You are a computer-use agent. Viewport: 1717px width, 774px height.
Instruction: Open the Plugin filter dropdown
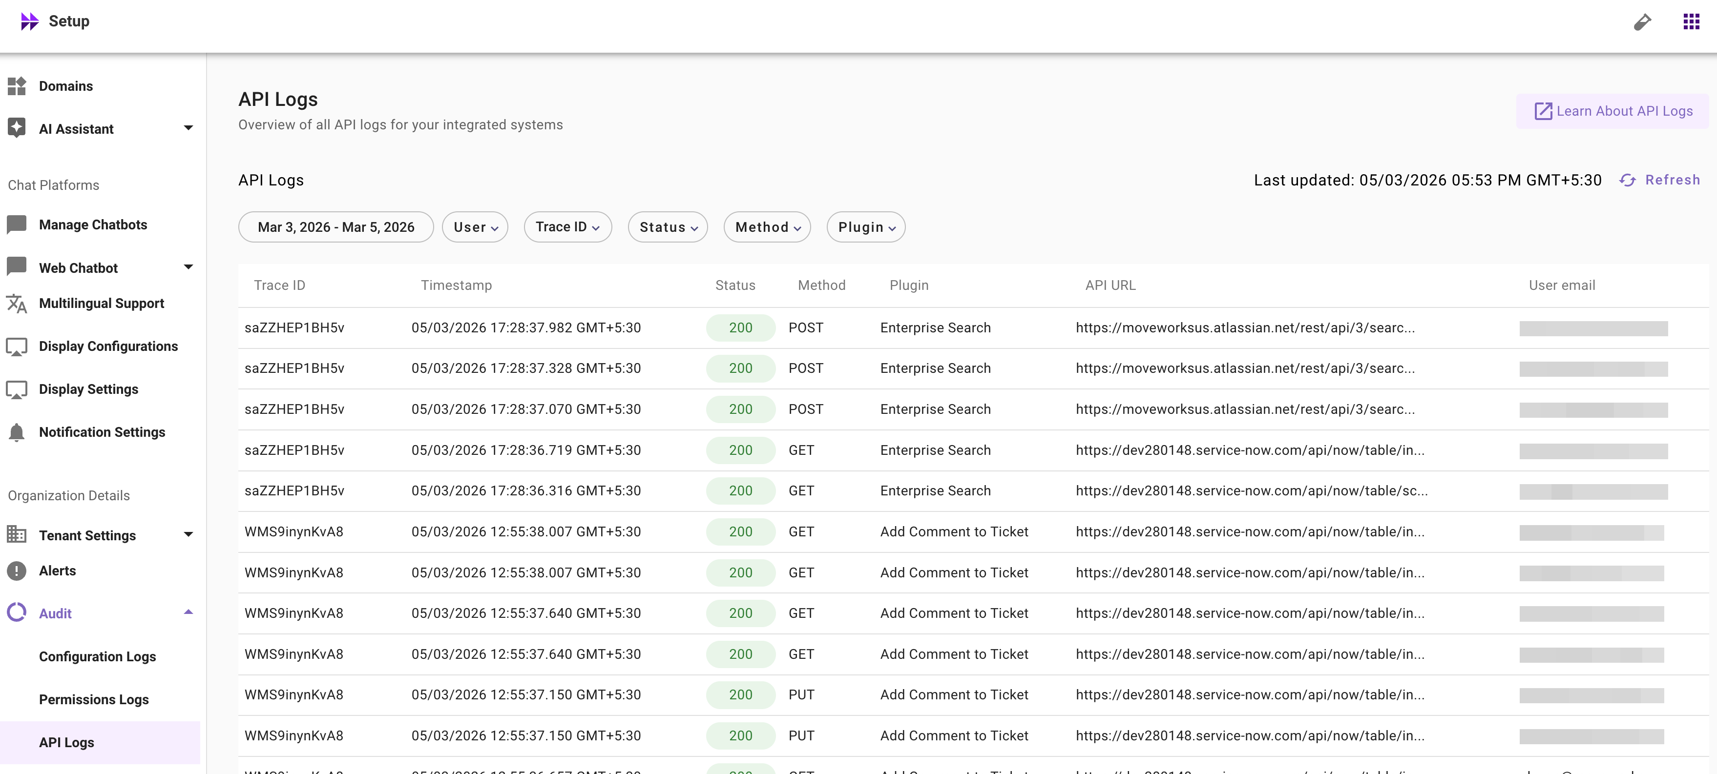click(865, 227)
